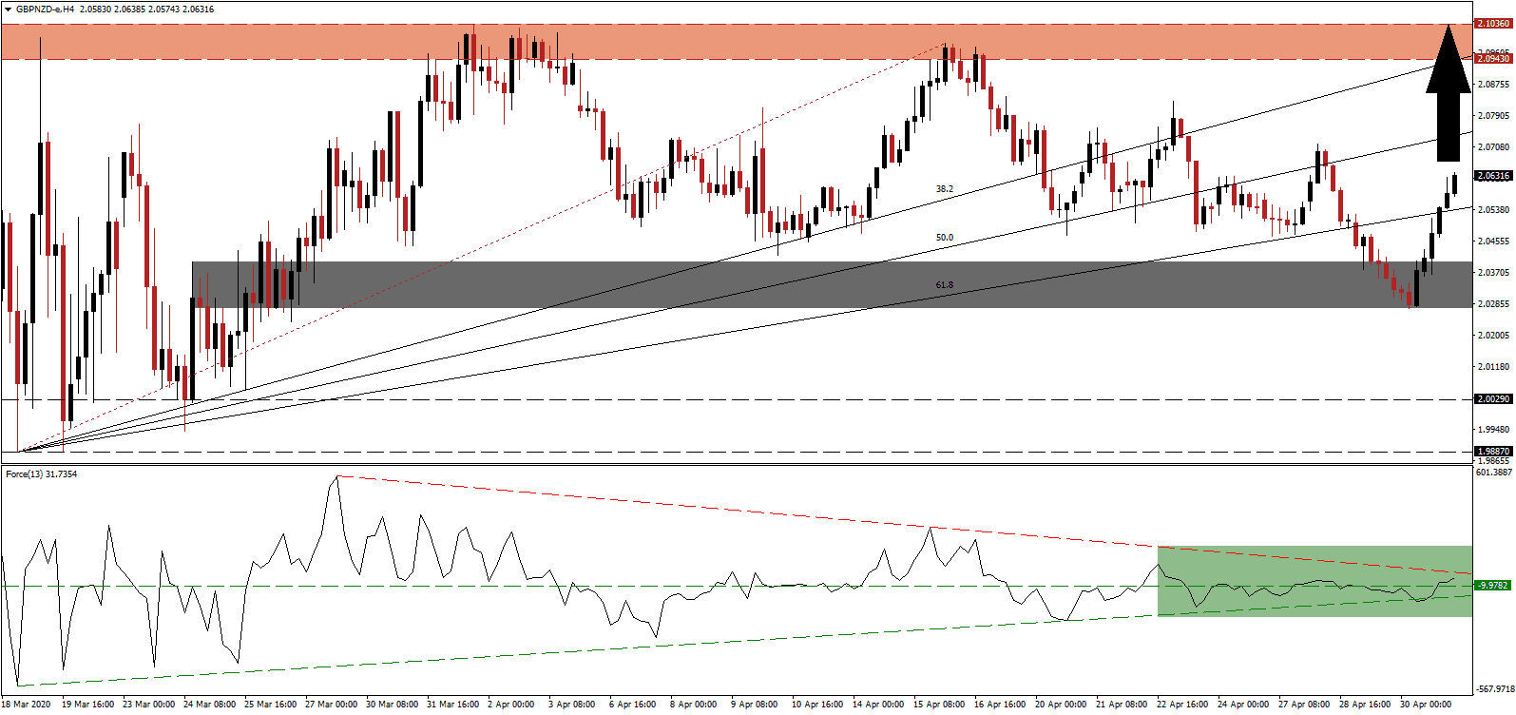Open the chart menu triangle beside GBPNZD-e

8,10
